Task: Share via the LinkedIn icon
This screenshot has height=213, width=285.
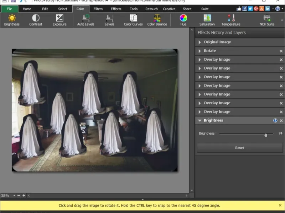Action: [268, 9]
